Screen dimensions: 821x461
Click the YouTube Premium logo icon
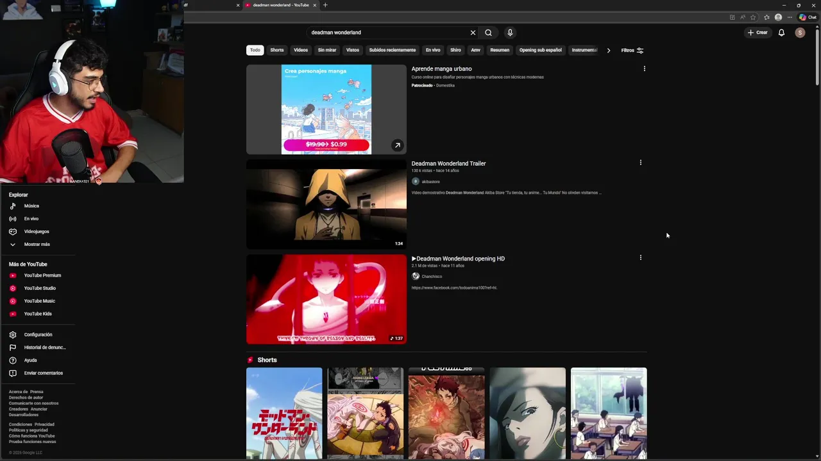pyautogui.click(x=13, y=275)
